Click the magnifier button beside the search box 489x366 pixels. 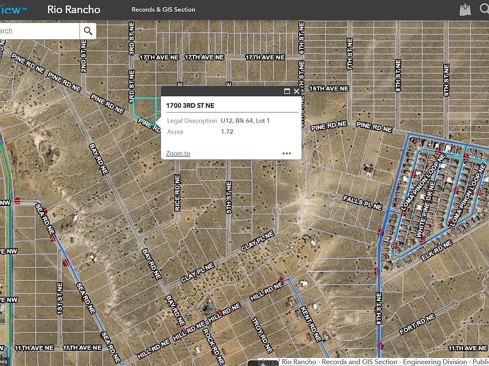[88, 31]
